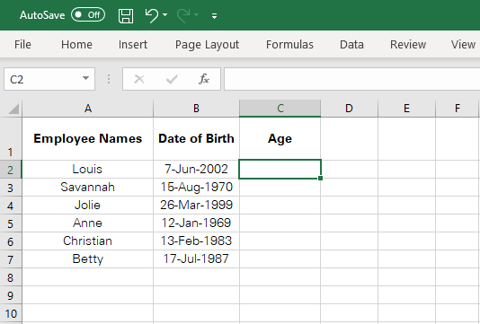
Task: Click inside the formula bar
Action: pyautogui.click(x=352, y=79)
